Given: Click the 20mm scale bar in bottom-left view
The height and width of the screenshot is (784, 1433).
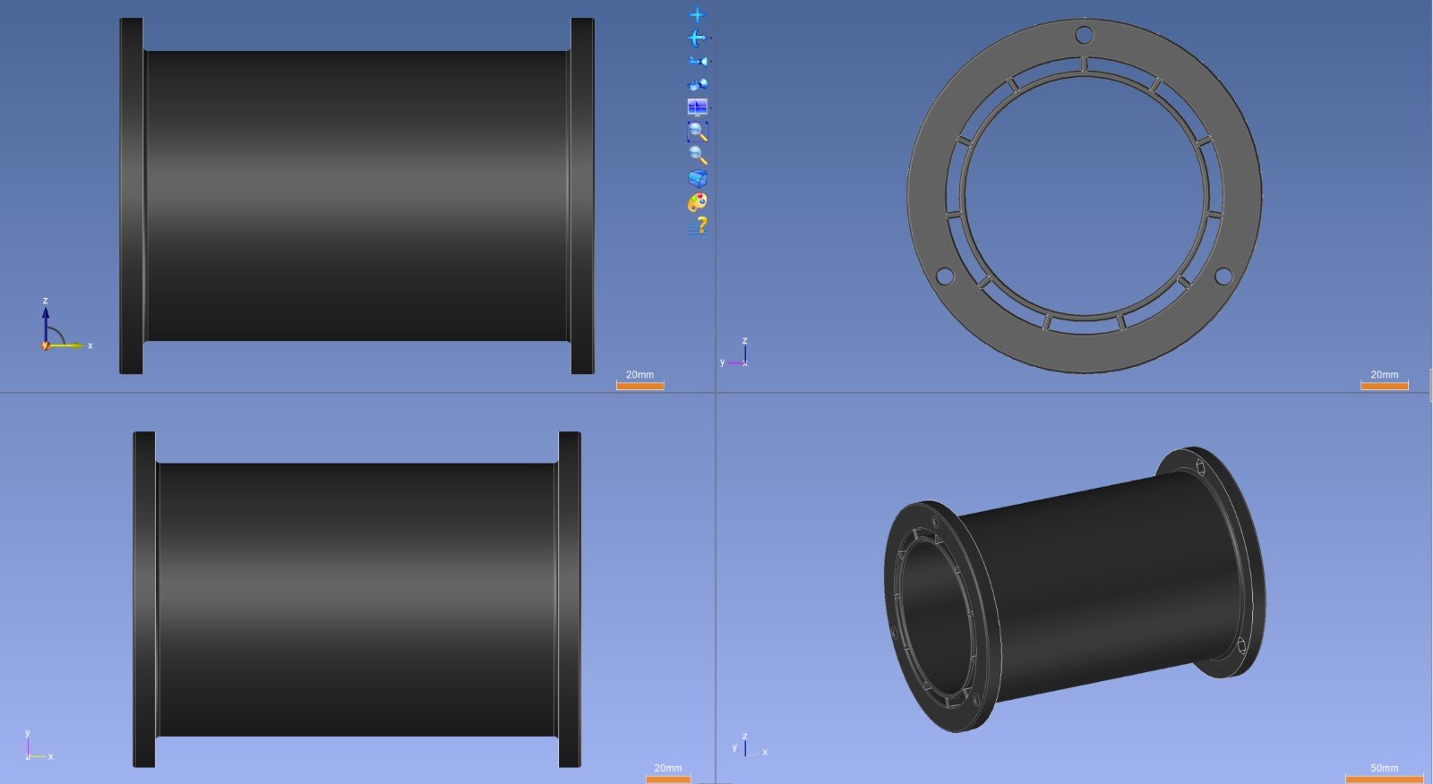Looking at the screenshot, I should click(667, 779).
